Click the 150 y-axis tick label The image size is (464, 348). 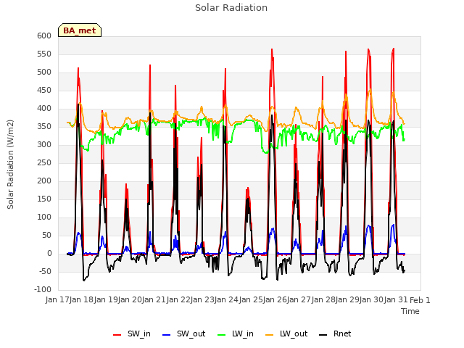pyautogui.click(x=44, y=199)
